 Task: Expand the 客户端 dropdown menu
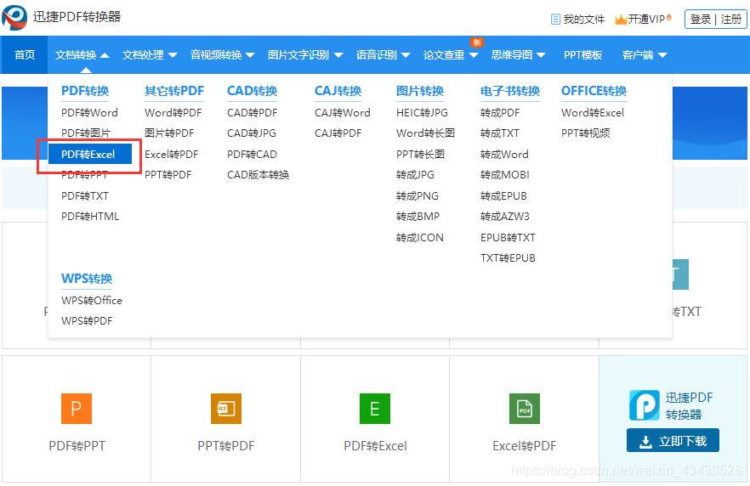tap(645, 55)
